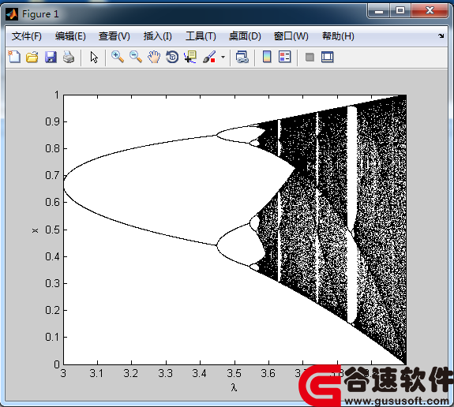Print the figure using printer icon

[69, 57]
